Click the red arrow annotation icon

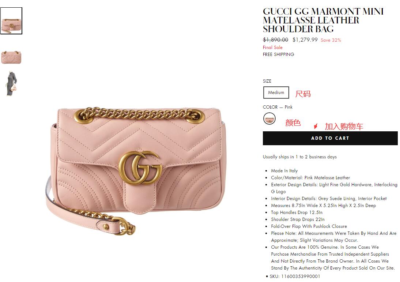point(316,126)
